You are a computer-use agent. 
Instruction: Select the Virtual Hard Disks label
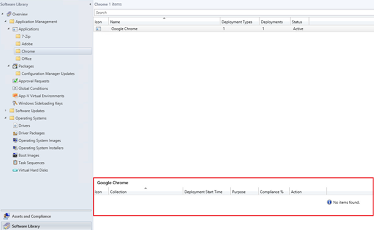pos(33,170)
